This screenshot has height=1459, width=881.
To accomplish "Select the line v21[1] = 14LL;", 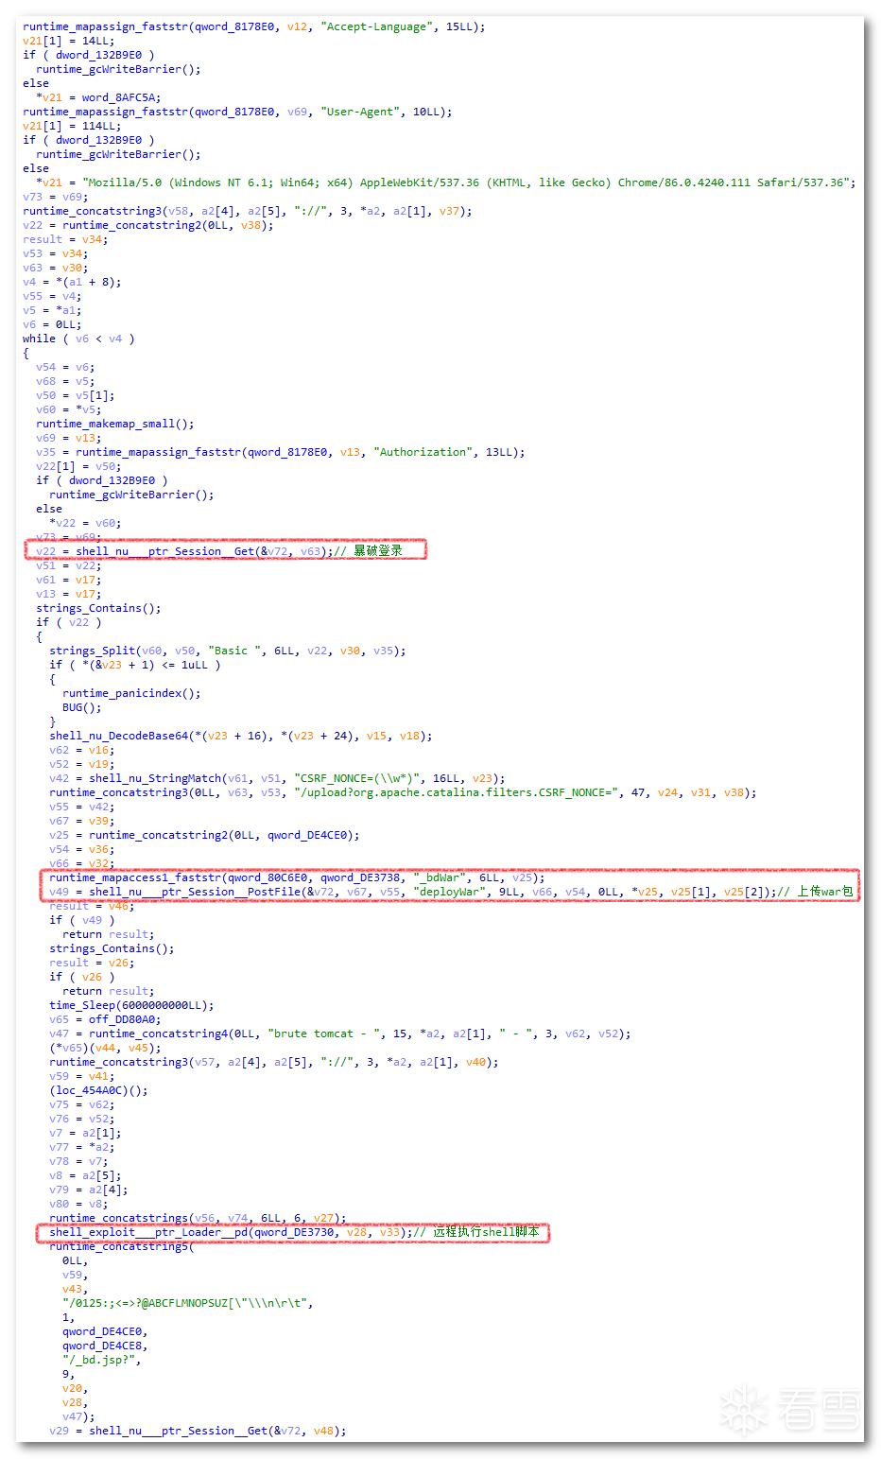I will pyautogui.click(x=69, y=41).
